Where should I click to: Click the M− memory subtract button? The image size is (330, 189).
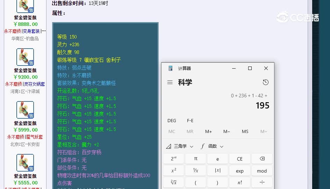[227, 132]
